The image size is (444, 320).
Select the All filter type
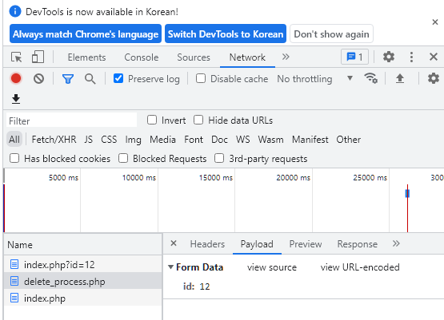[14, 140]
